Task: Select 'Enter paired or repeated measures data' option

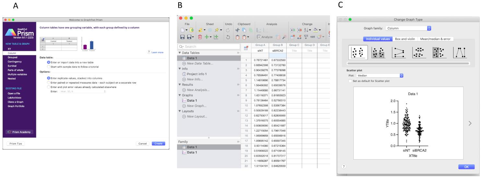Action: (x=49, y=83)
